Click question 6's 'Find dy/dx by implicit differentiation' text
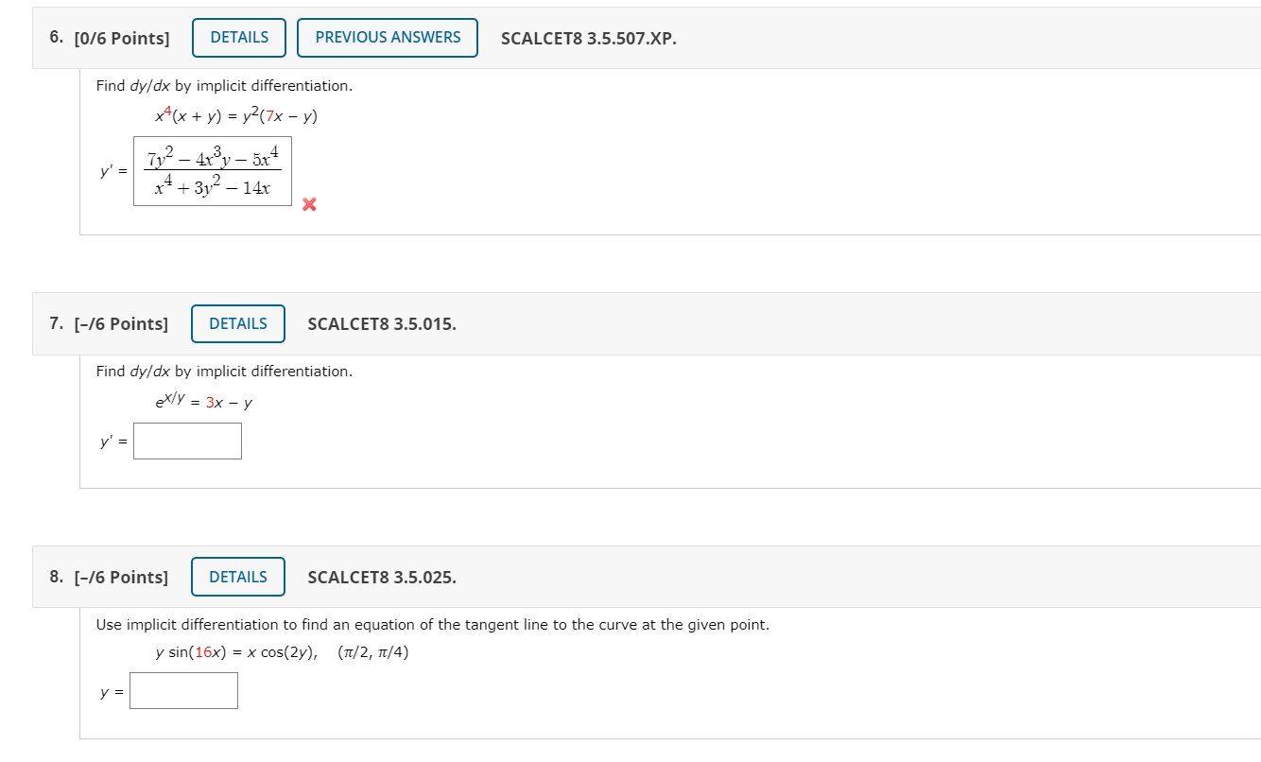The image size is (1261, 762). [x=224, y=86]
